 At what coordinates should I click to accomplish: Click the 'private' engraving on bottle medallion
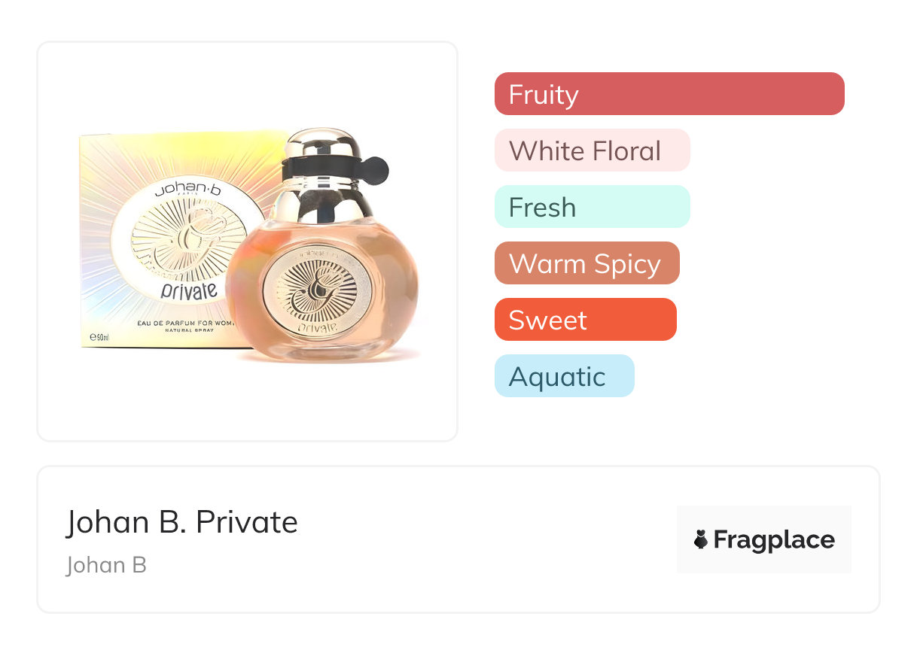[x=316, y=327]
